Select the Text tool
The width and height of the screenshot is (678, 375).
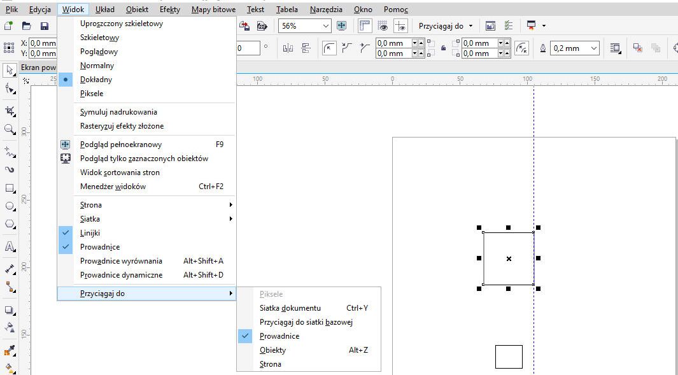(10, 246)
